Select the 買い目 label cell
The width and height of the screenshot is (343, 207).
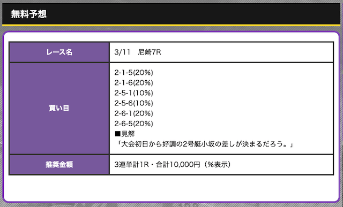pos(59,108)
